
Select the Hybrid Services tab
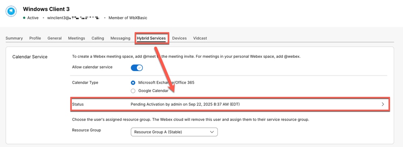(151, 38)
